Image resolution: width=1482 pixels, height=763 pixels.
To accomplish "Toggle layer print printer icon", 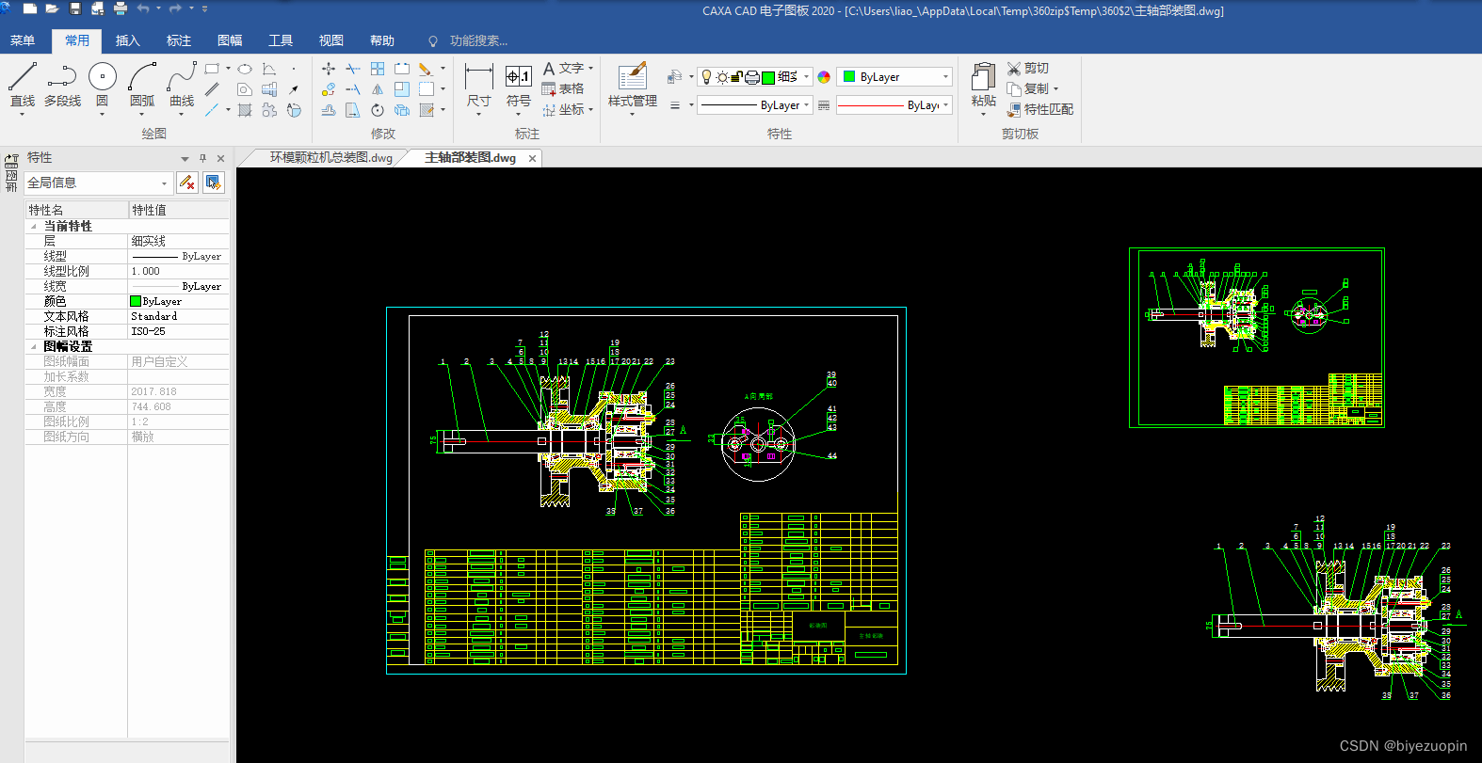I will (752, 77).
